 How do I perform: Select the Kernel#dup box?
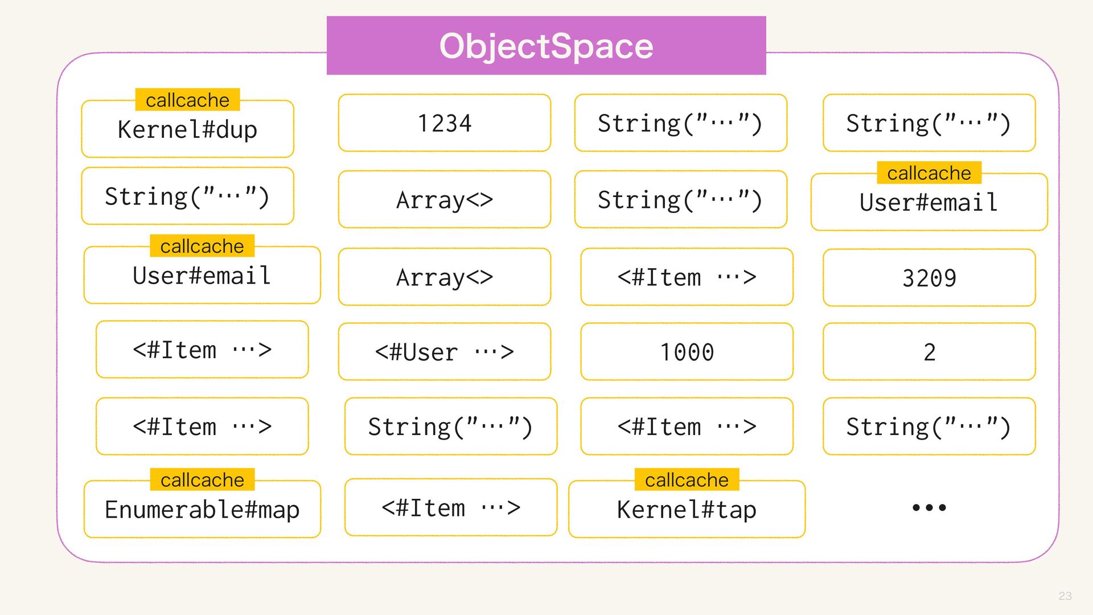pos(187,129)
